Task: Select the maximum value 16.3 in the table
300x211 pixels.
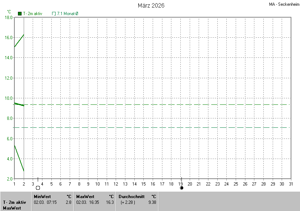Action: (111, 202)
